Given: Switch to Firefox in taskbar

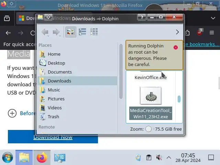Looking at the screenshot, I should (42, 157).
